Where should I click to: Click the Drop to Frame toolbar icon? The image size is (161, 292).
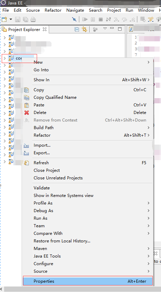[142, 19]
